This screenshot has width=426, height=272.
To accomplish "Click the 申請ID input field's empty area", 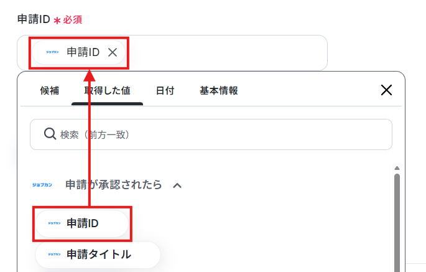I will click(226, 52).
